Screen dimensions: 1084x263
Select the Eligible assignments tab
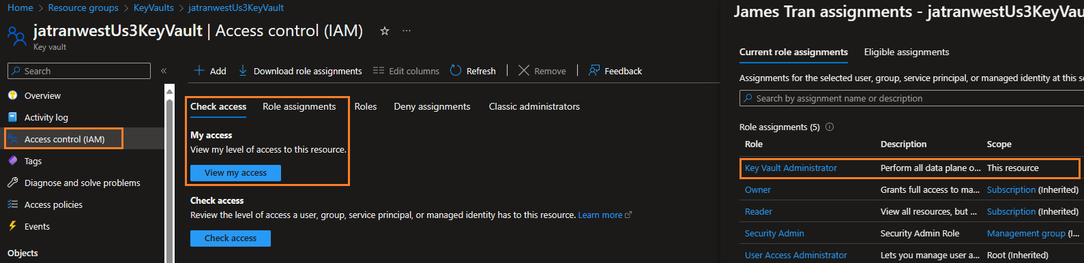(x=907, y=52)
